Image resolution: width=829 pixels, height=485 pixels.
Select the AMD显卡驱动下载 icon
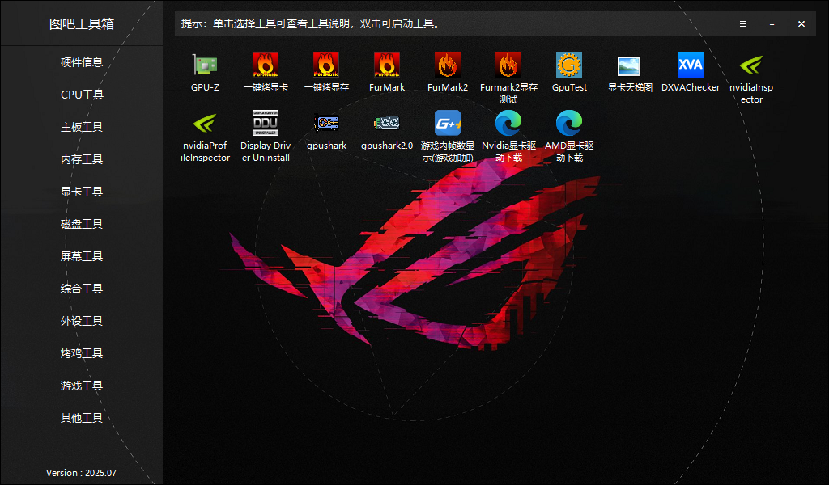(x=569, y=123)
